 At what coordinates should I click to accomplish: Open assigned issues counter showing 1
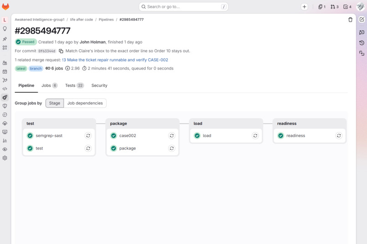click(322, 7)
